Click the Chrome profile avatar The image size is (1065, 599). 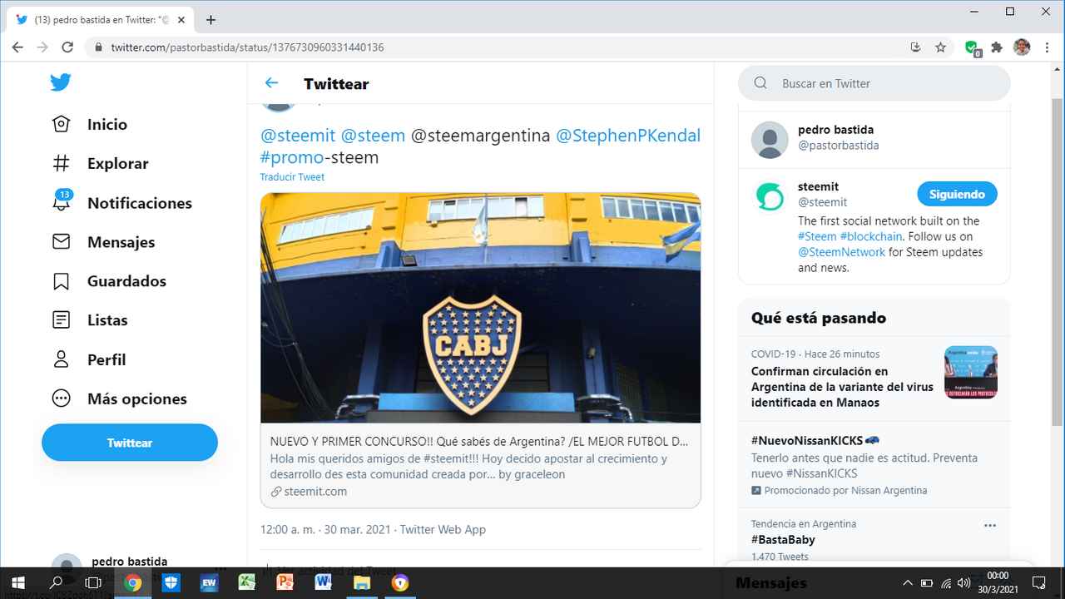coord(1022,47)
